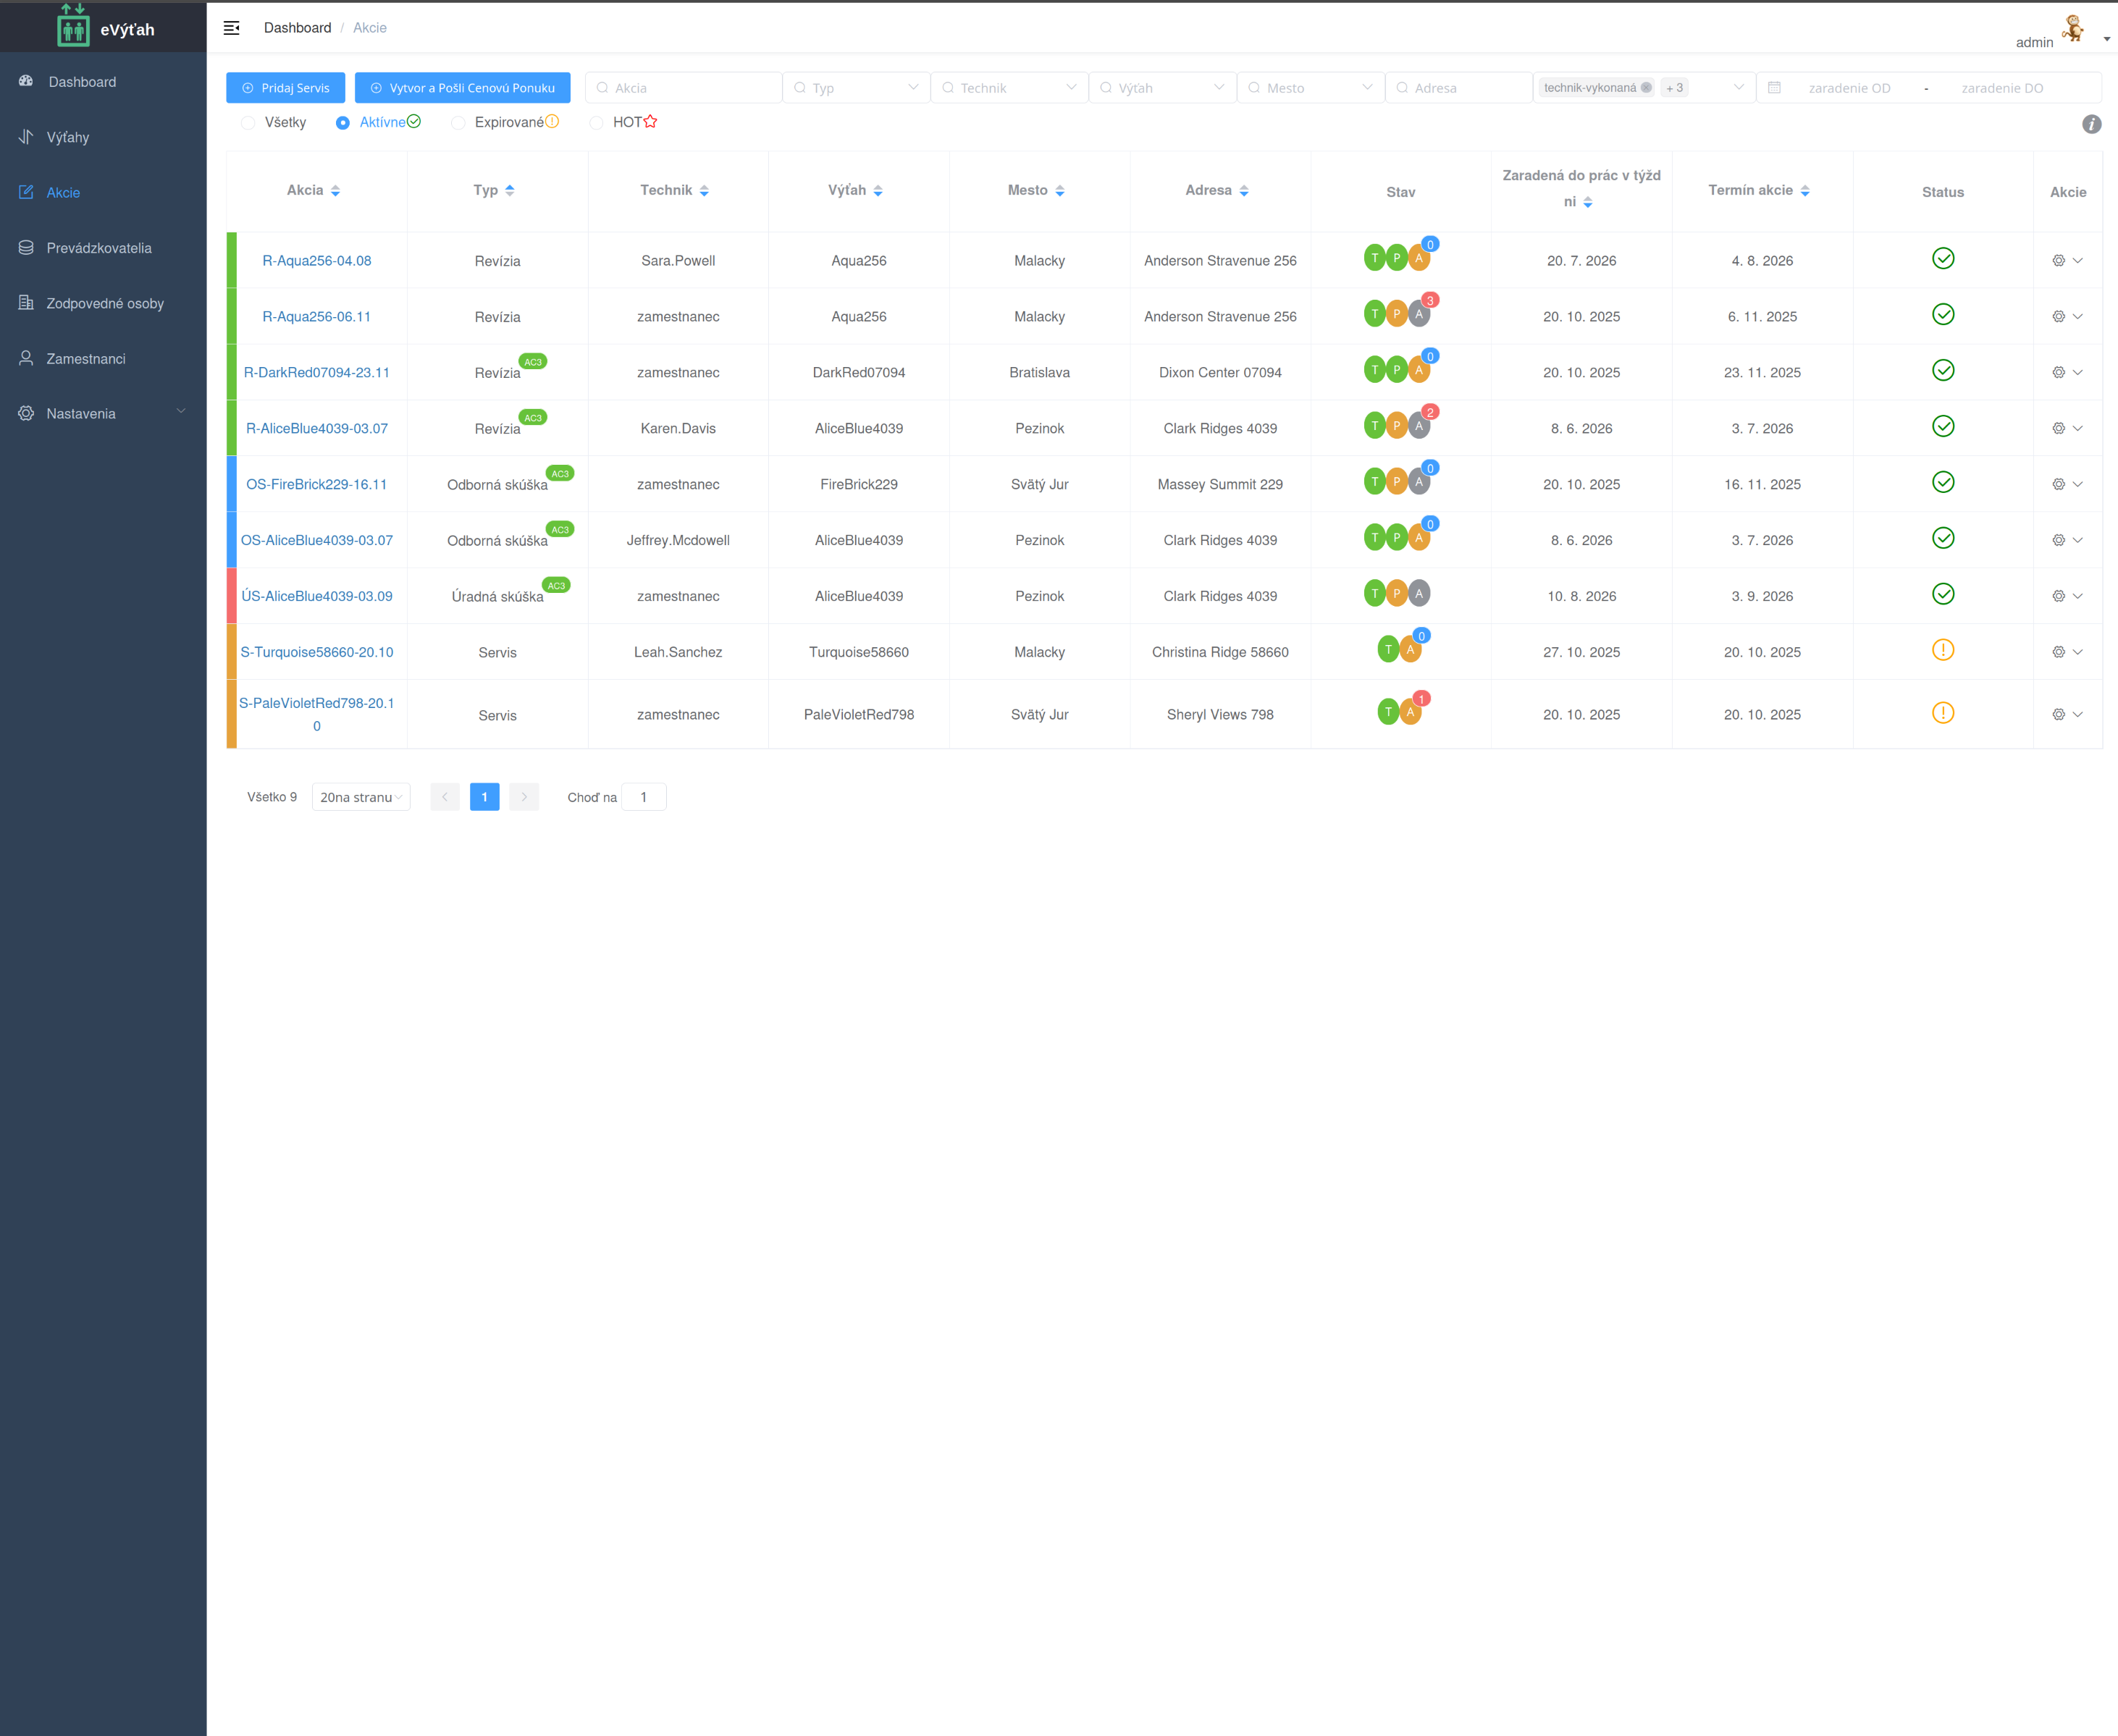This screenshot has width=2118, height=1736.
Task: Click the info icon above the table
Action: 2091,124
